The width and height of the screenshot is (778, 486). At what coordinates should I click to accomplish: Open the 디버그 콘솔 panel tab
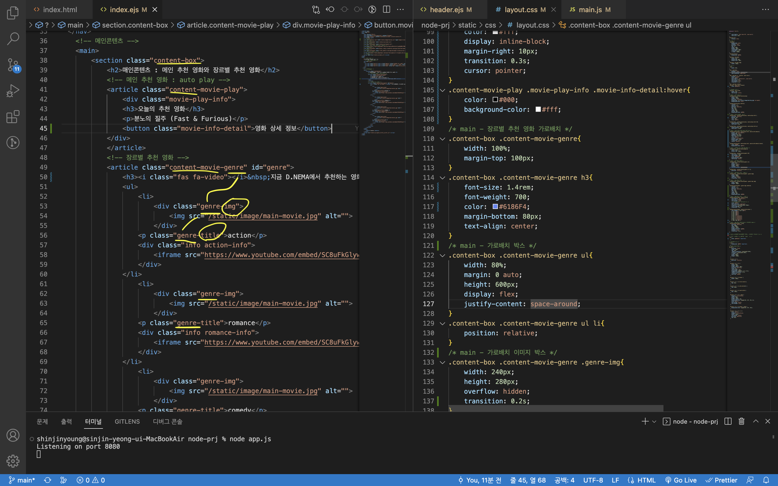coord(168,421)
